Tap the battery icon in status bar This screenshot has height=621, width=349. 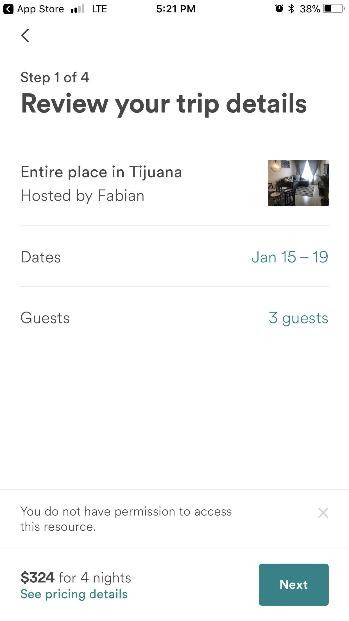point(334,9)
